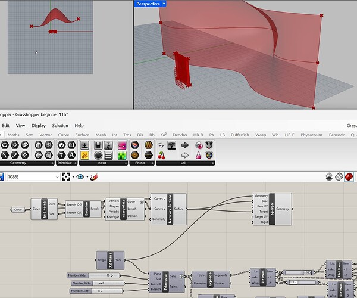Image resolution: width=357 pixels, height=298 pixels.
Task: Expand the Rhino panel plus button
Action: (x=152, y=163)
